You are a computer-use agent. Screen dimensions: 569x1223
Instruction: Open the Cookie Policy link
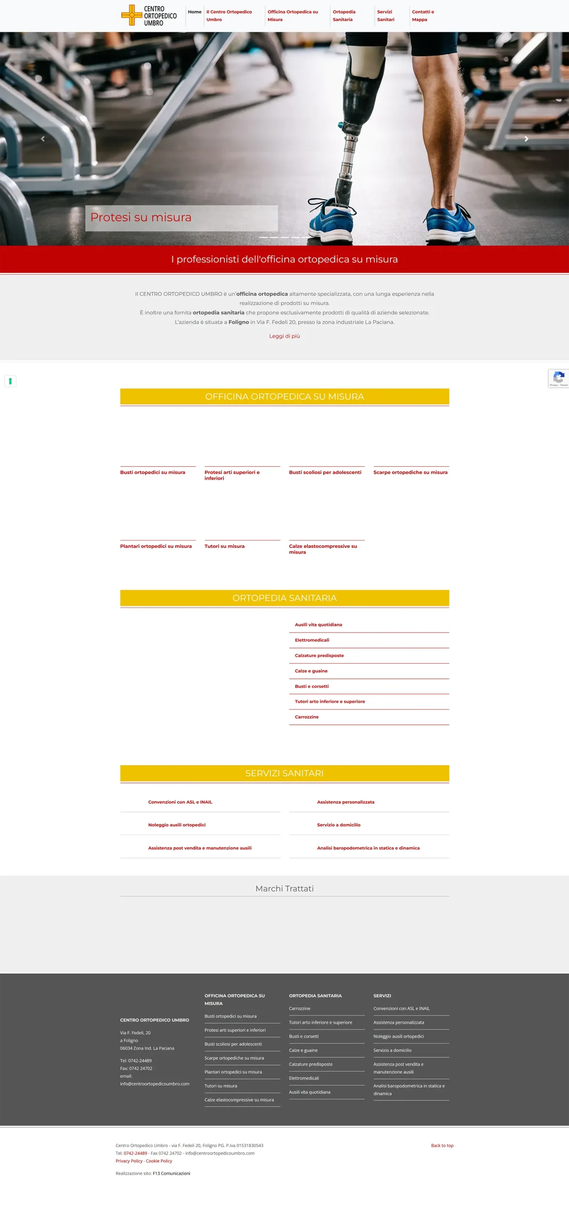point(159,1161)
